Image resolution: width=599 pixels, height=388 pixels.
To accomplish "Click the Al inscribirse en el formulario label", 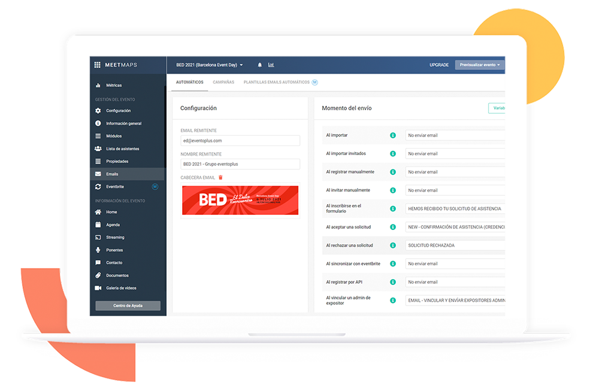I will tap(343, 208).
